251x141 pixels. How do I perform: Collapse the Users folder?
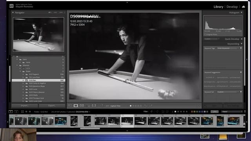click(17, 59)
